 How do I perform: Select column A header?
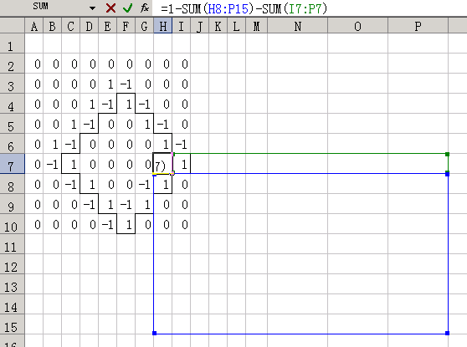pyautogui.click(x=34, y=26)
